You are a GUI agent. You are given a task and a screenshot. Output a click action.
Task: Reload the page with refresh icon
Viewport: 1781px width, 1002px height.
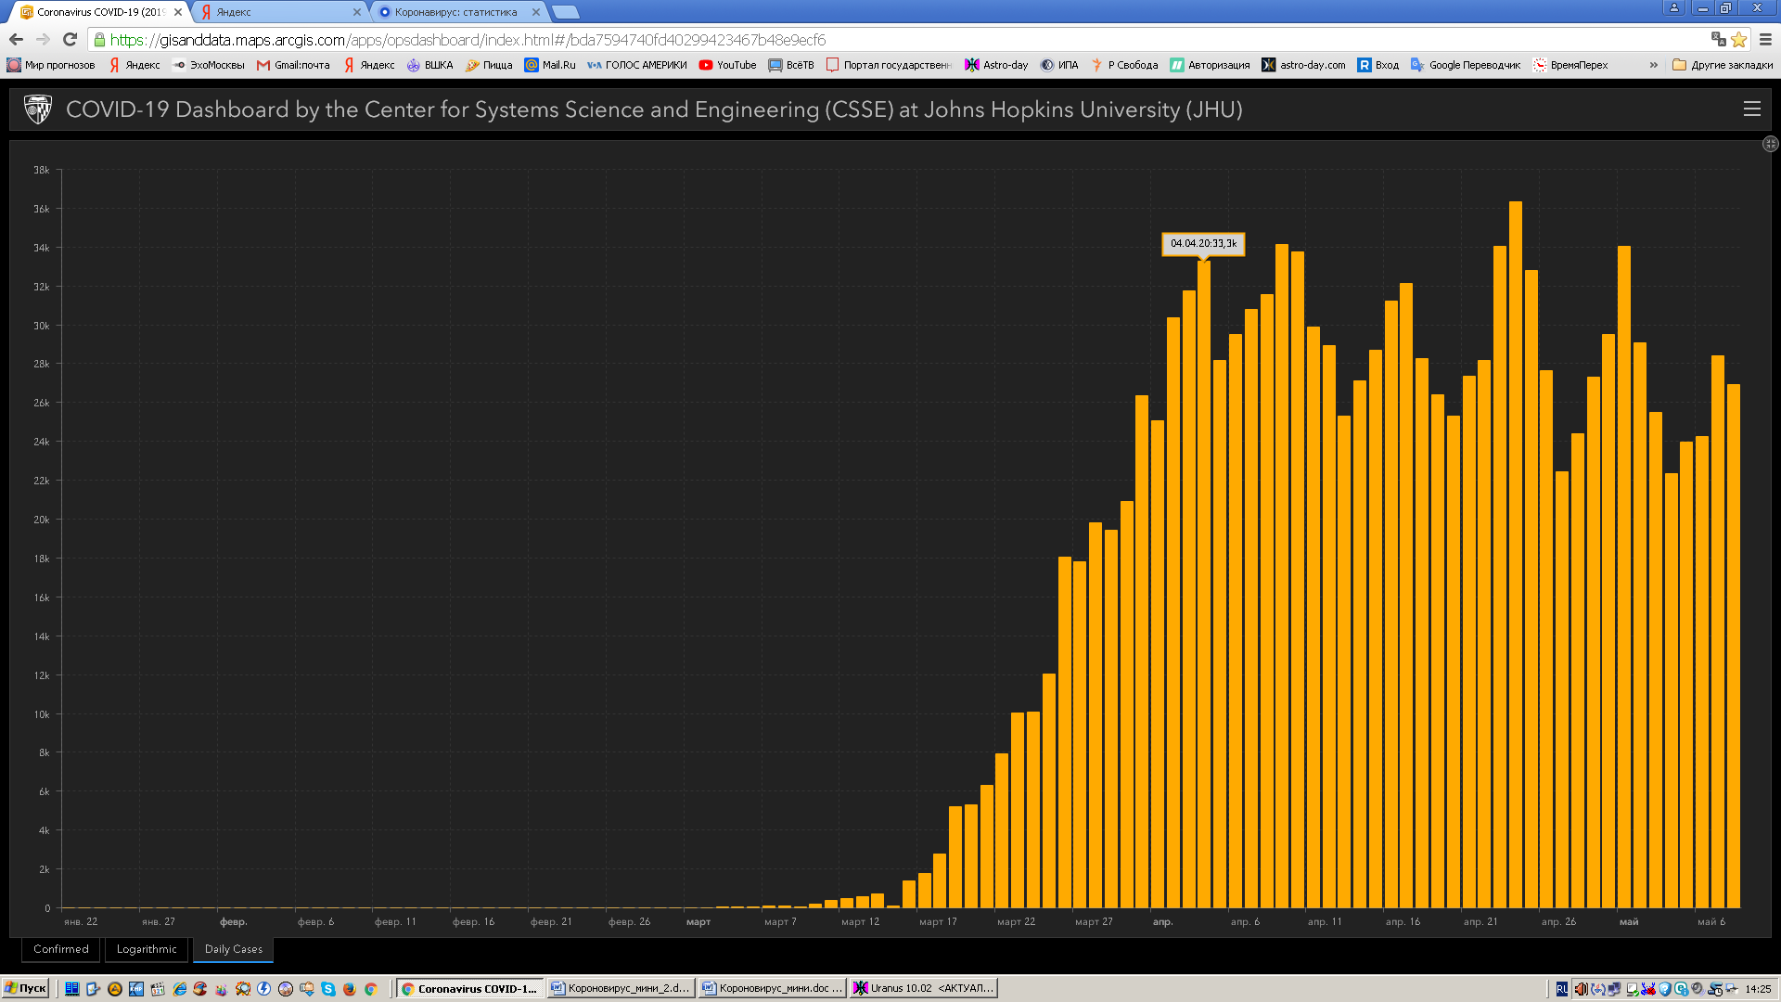(70, 39)
